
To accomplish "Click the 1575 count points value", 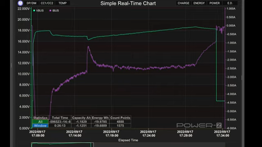I will click(x=120, y=125).
